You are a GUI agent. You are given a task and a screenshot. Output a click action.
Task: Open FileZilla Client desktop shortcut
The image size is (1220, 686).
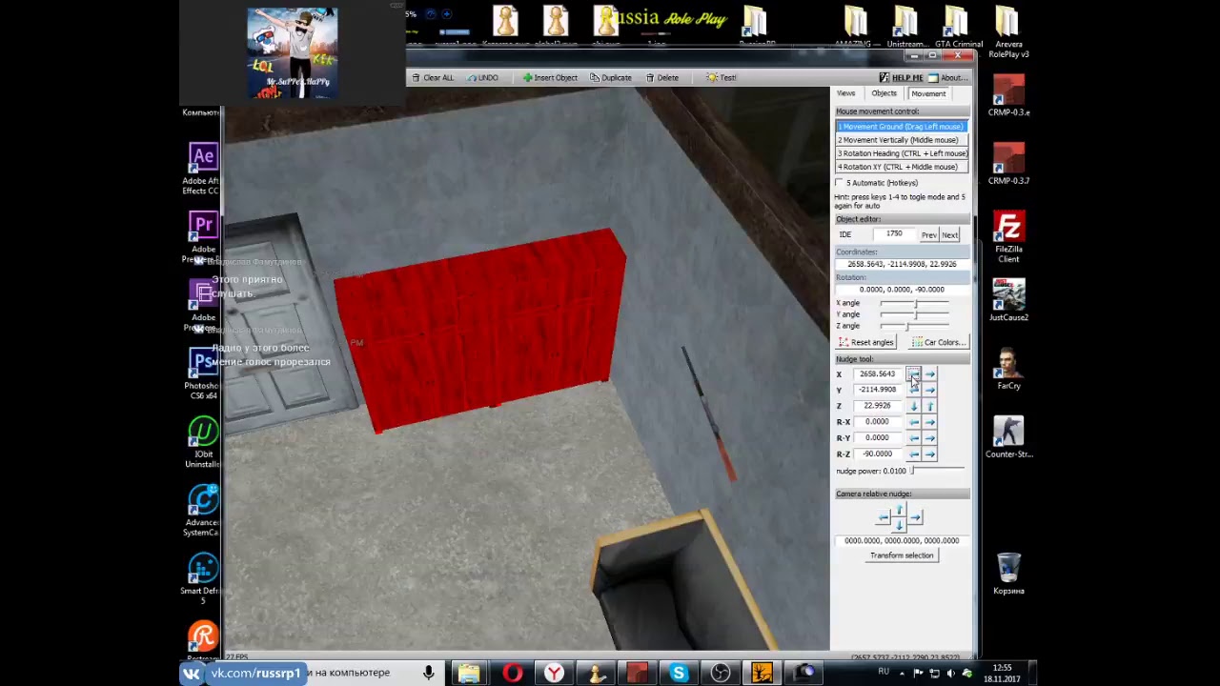1008,238
